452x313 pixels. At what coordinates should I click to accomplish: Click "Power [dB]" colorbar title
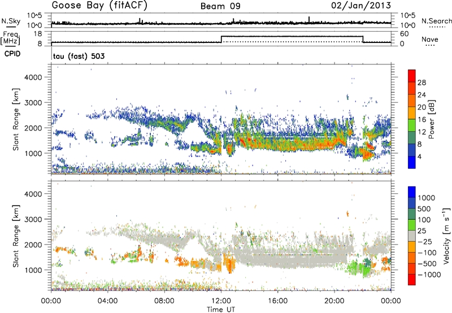coord(431,119)
